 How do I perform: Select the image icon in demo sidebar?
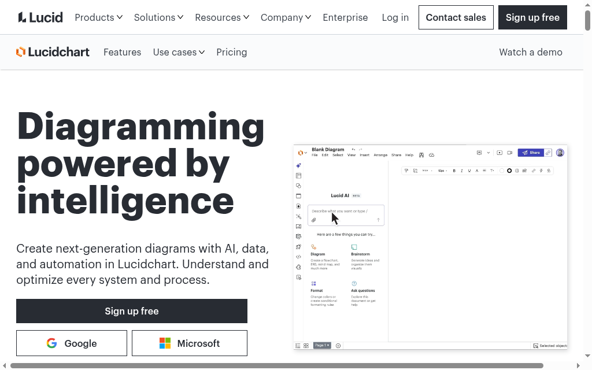(299, 227)
